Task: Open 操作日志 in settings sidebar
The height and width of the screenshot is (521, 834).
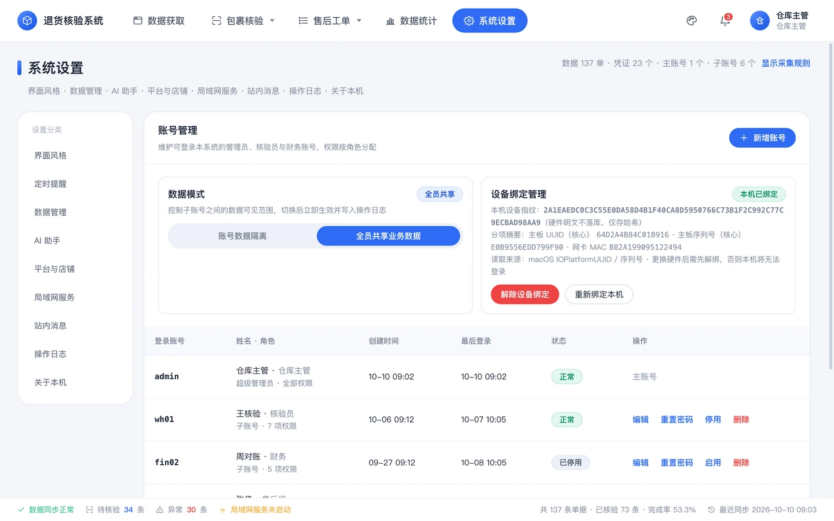Action: tap(75, 354)
